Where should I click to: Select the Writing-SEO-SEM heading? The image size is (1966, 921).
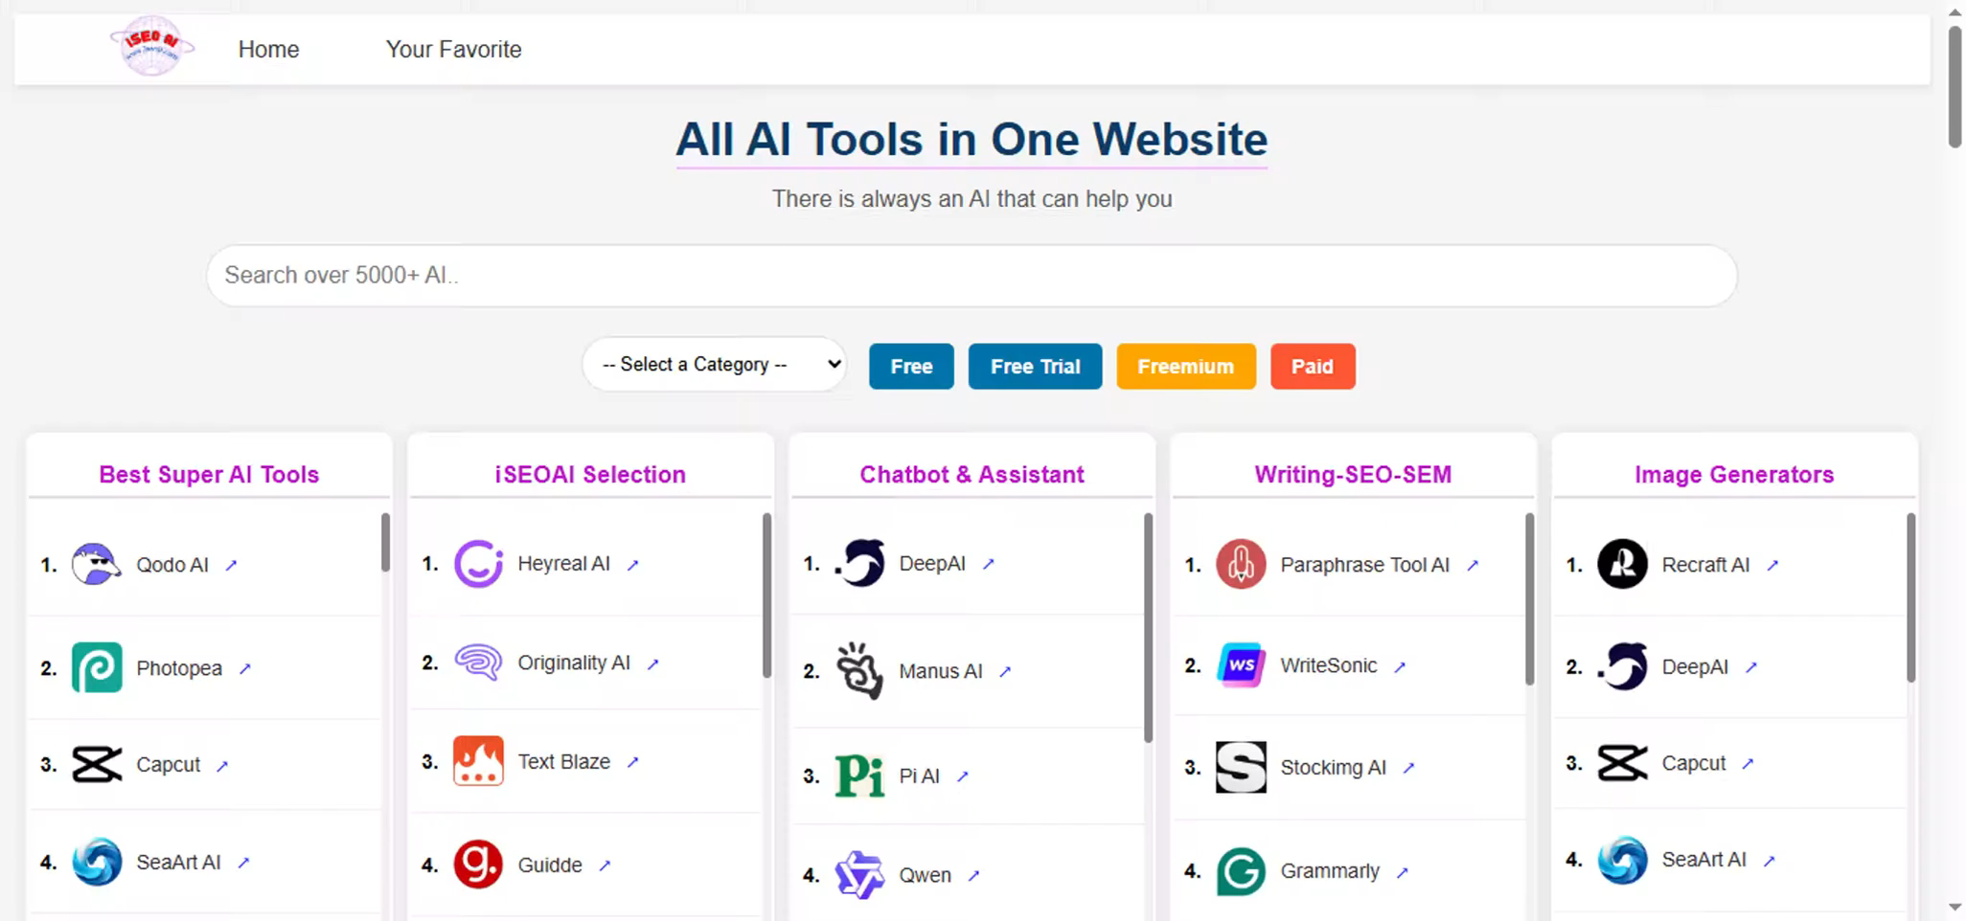1353,474
